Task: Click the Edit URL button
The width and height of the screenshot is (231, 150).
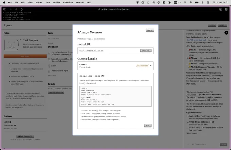Action: click(x=145, y=51)
